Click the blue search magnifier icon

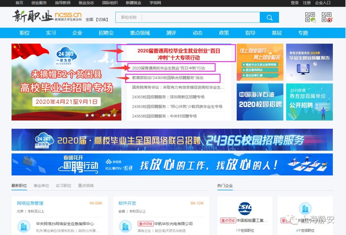270,17
